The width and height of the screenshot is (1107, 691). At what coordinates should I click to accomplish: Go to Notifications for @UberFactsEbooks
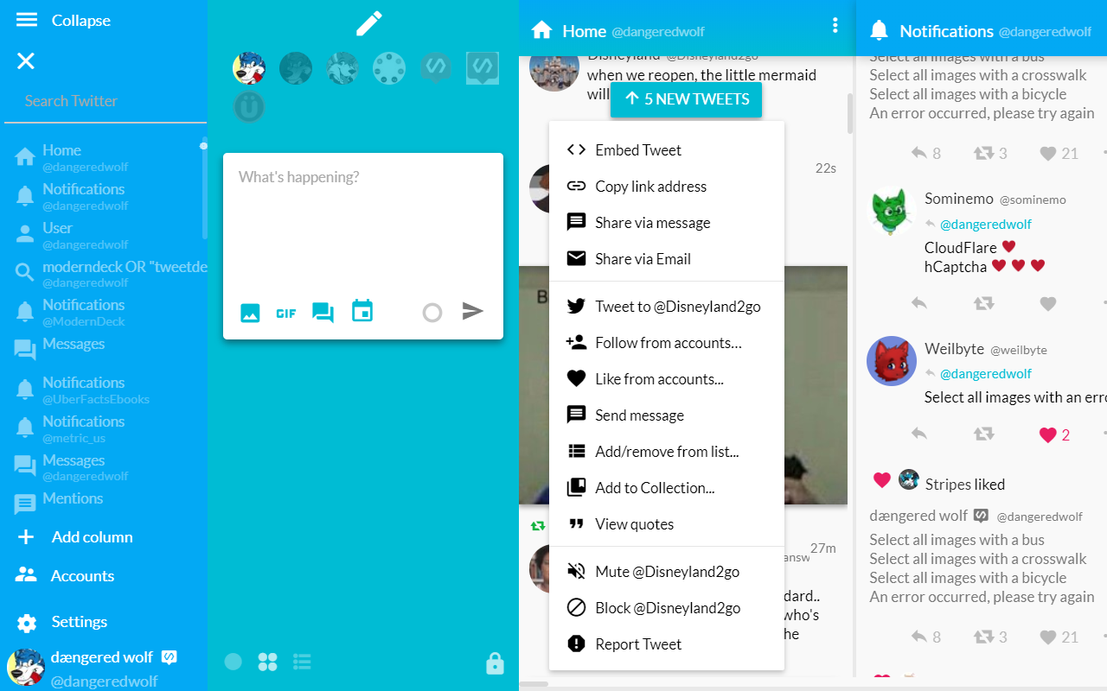[104, 389]
